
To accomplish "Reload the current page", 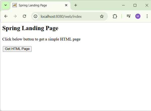I will (24, 16).
